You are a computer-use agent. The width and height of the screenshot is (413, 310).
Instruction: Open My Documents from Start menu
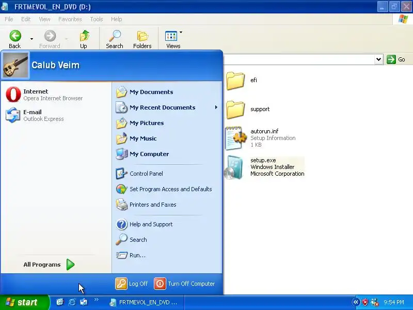click(167, 92)
